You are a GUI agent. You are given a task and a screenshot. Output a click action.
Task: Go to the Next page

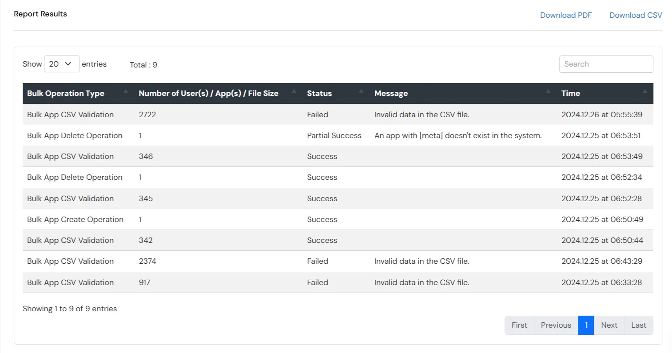[609, 325]
